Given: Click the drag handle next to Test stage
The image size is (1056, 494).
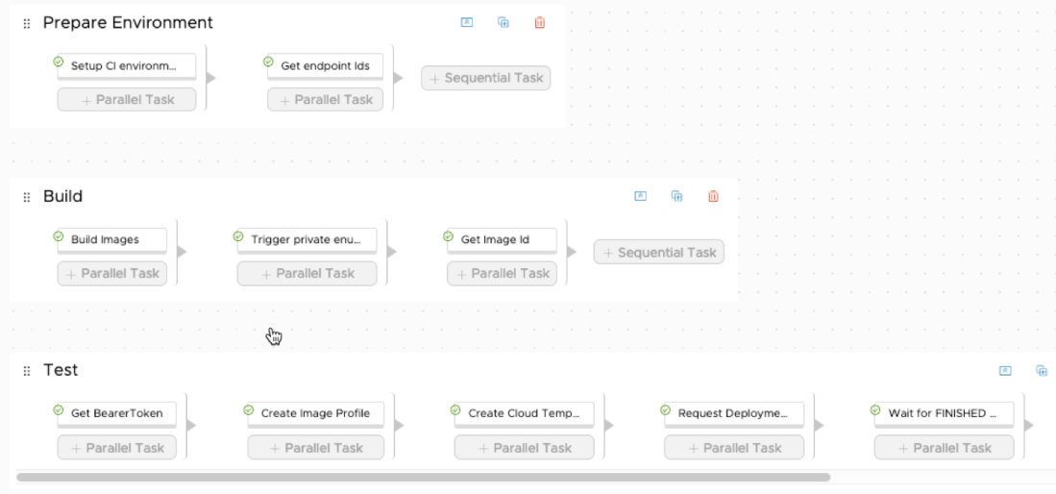Looking at the screenshot, I should 27,371.
